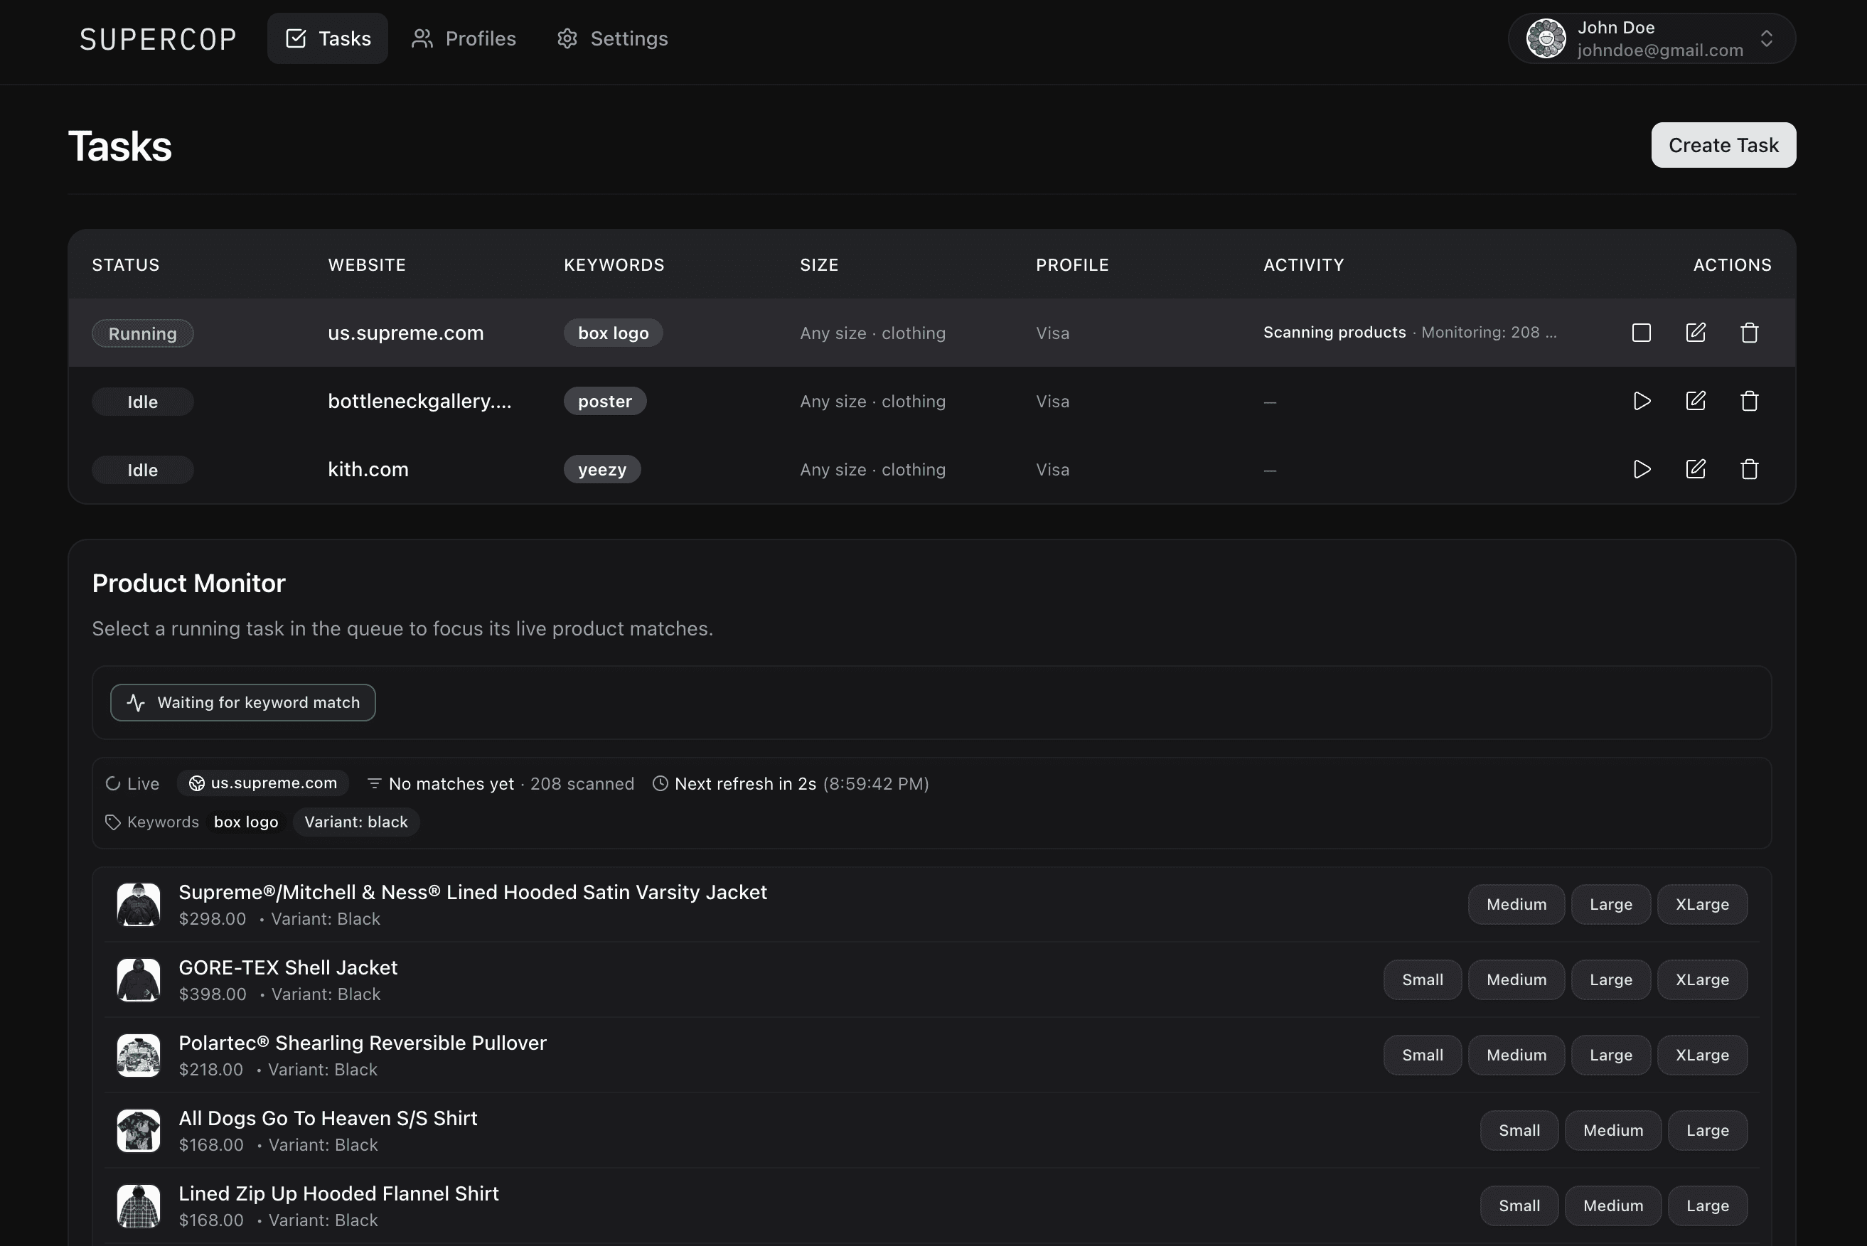Delete the bottleneckgallery task
Screen dimensions: 1867x1246
coord(1748,400)
